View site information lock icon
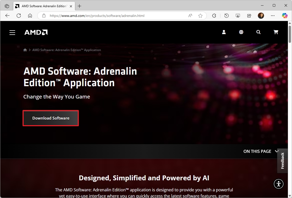Screen dimensions: 292x198 point(44,16)
